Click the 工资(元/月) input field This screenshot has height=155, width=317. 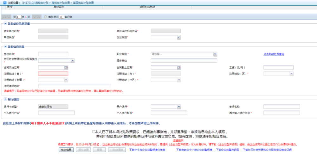coord(278,67)
